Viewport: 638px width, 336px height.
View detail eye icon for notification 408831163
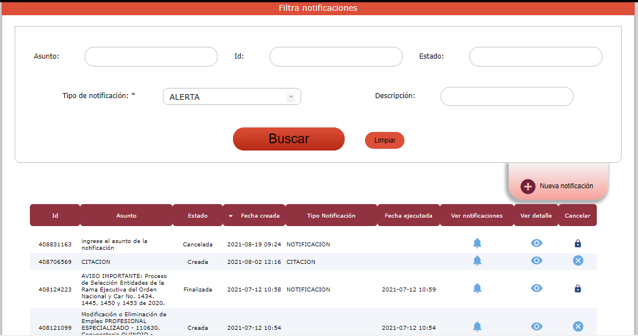536,243
